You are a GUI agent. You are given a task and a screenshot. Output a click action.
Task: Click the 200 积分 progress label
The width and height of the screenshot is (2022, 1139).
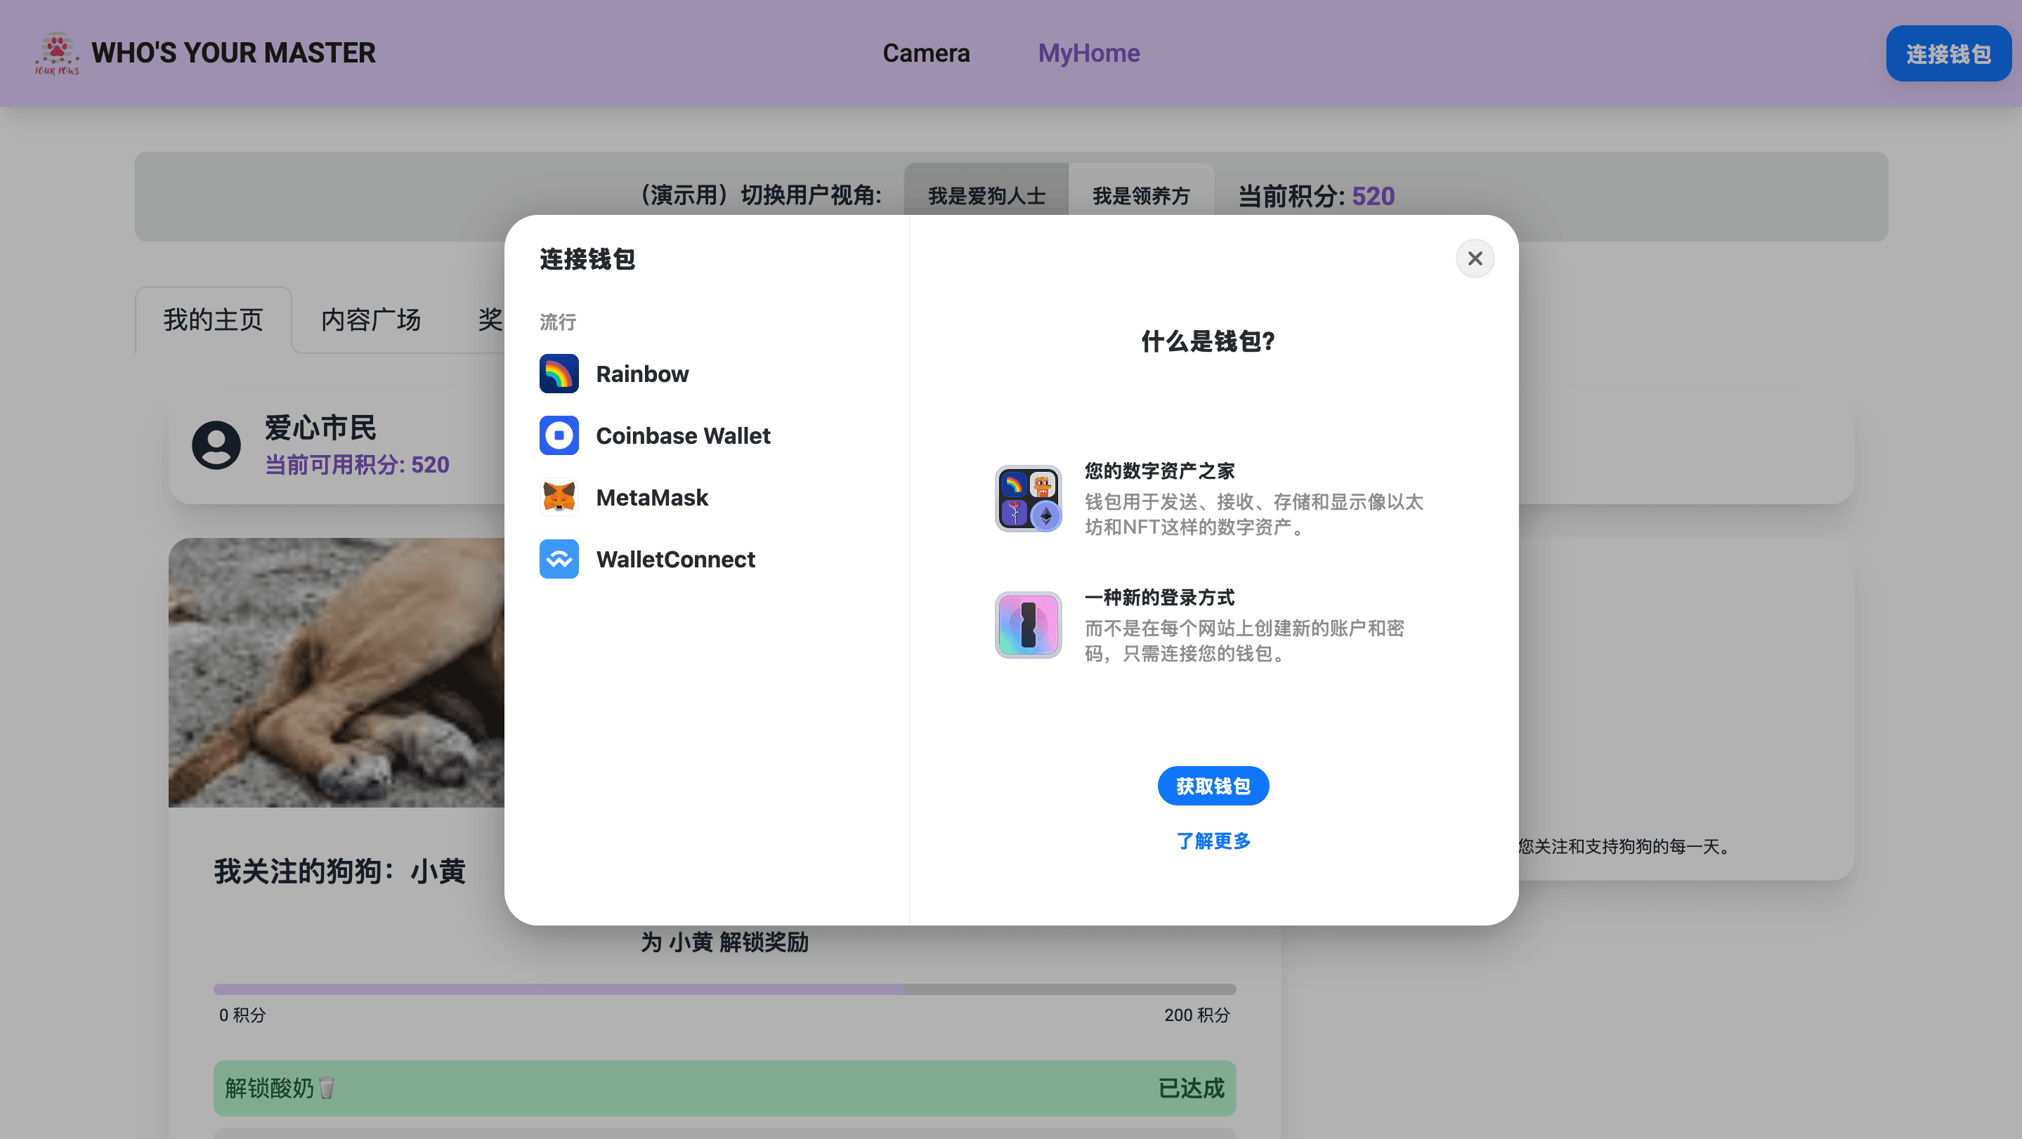(x=1197, y=1015)
